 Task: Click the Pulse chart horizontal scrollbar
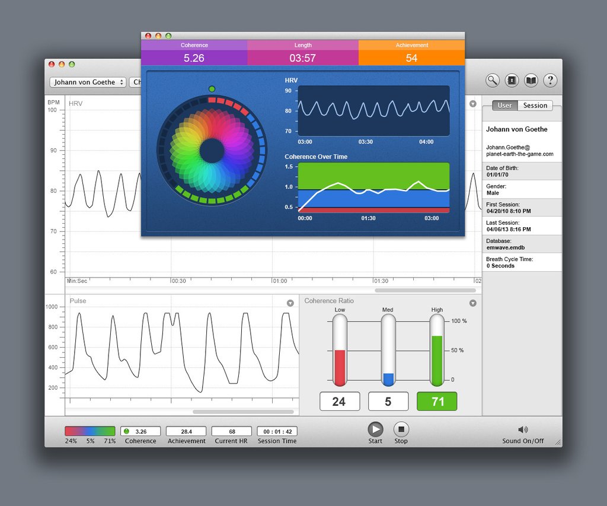pos(243,411)
